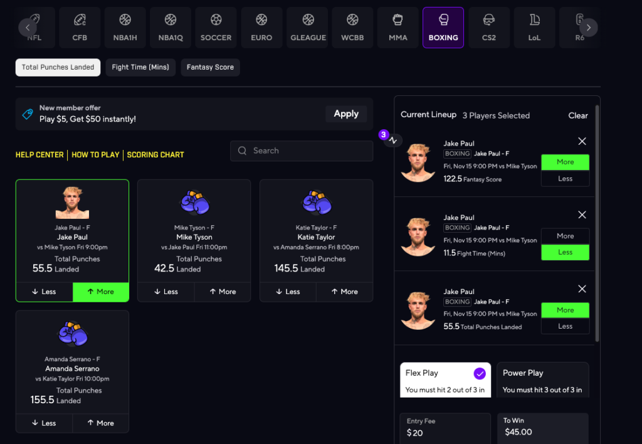This screenshot has width=642, height=444.
Task: Toggle Less for Jake Paul Fantasy Score
Action: [565, 179]
